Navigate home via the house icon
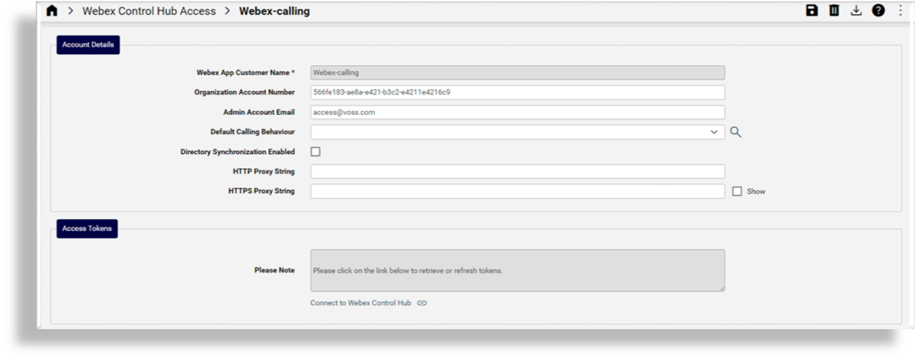Viewport: 916px width, 361px height. pyautogui.click(x=51, y=10)
